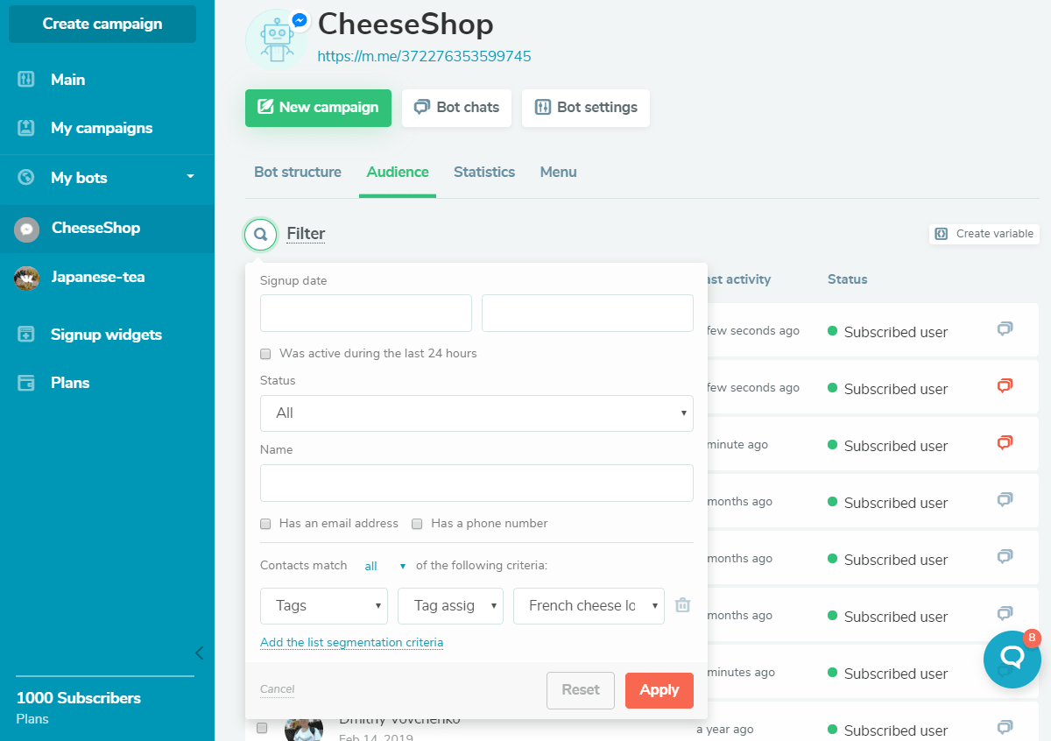1051x741 pixels.
Task: Open the Tags criteria dropdown
Action: 323,605
